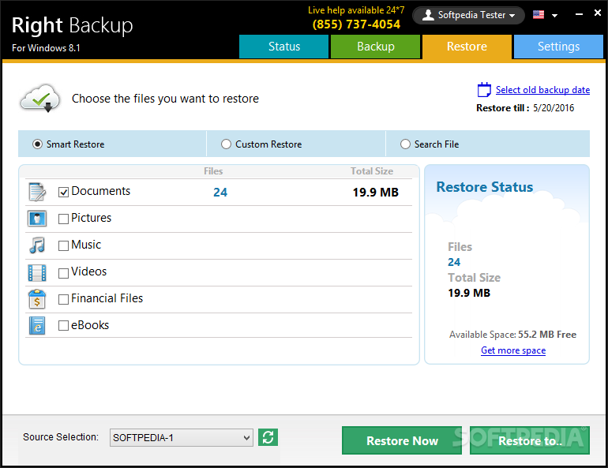Viewport: 608px width, 468px height.
Task: Check the Financial Files checkbox
Action: [x=63, y=299]
